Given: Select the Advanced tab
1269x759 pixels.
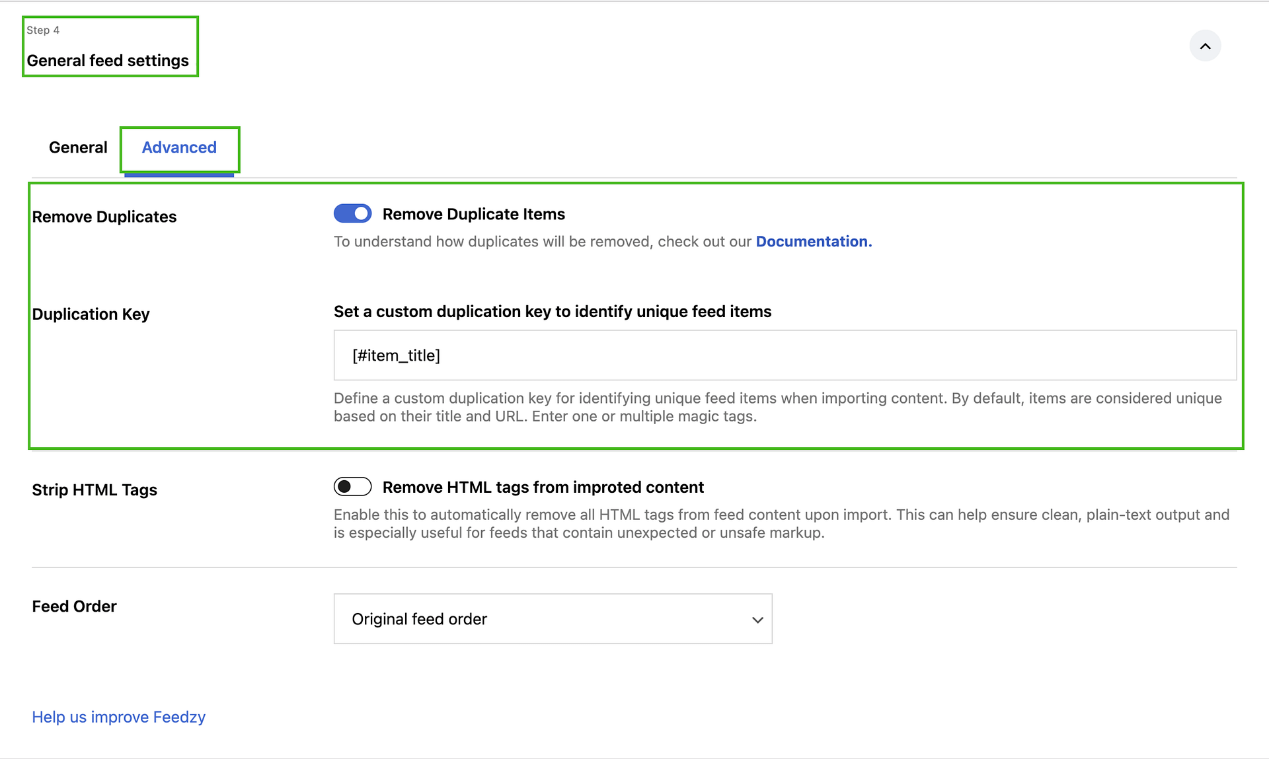Looking at the screenshot, I should click(x=179, y=147).
